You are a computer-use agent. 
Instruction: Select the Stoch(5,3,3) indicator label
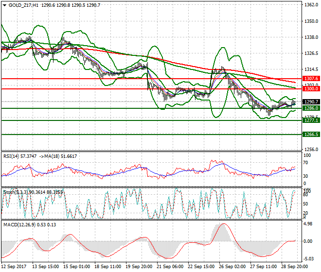click(x=15, y=192)
